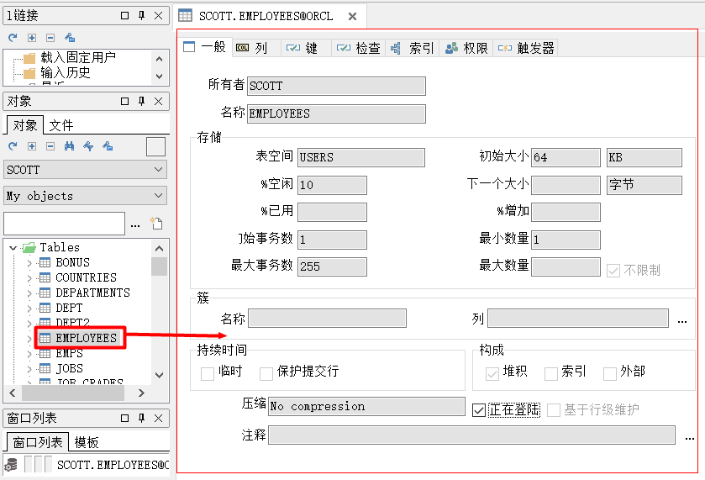The width and height of the screenshot is (705, 480).
Task: Open the filter new-document icon beside search
Action: (x=156, y=223)
